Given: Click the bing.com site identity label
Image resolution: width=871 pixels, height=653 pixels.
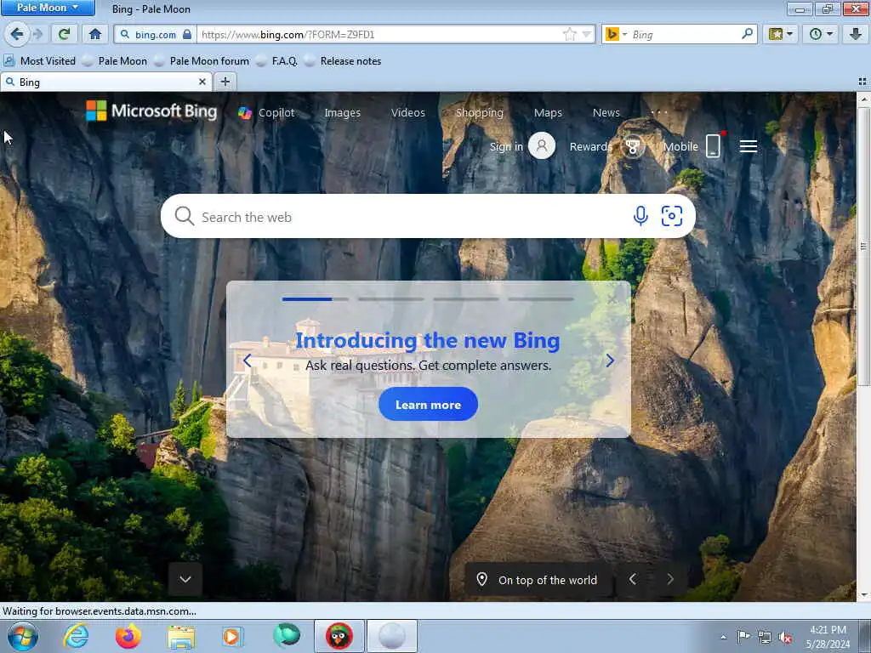Looking at the screenshot, I should click(x=156, y=34).
